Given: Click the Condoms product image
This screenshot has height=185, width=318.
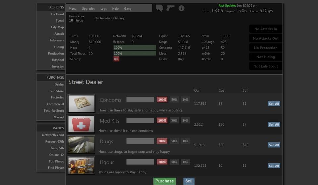Looking at the screenshot, I should click(x=81, y=103).
